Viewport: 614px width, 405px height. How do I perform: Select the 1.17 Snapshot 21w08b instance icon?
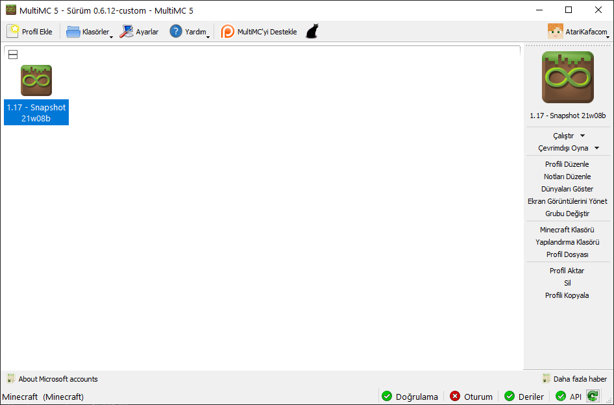(x=36, y=80)
